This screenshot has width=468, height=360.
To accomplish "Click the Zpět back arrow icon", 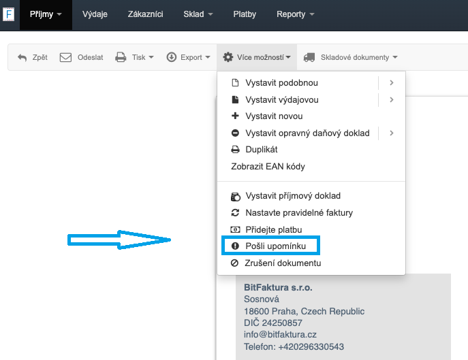I will (22, 57).
